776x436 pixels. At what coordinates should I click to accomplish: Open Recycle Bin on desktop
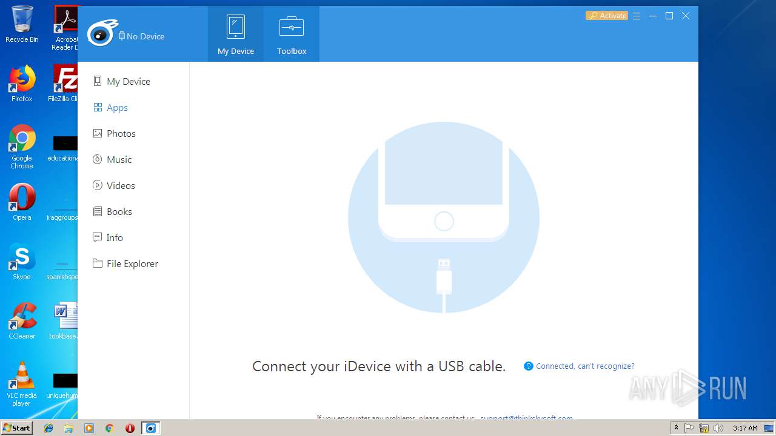click(x=22, y=24)
